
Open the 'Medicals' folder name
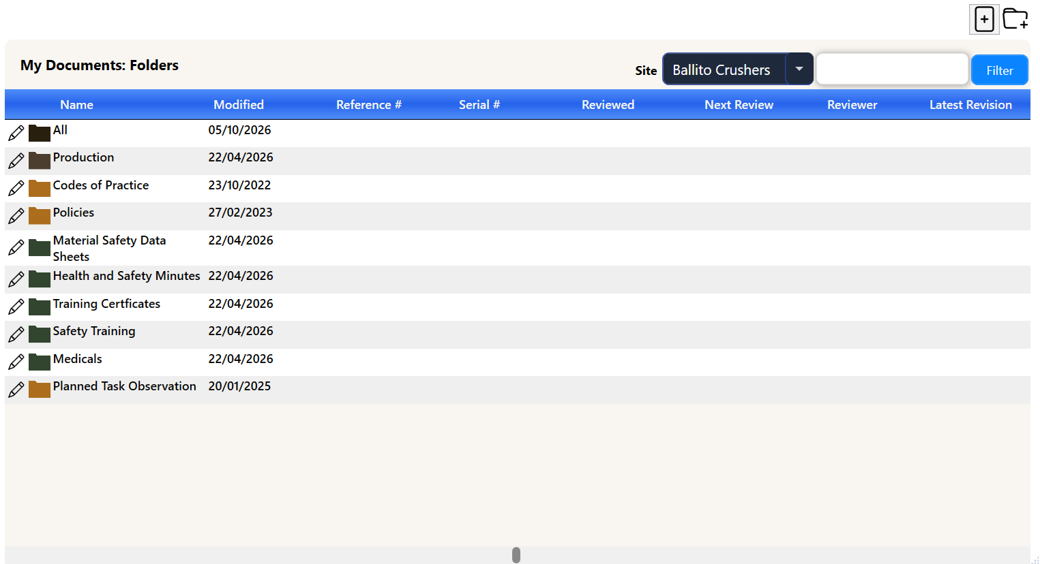point(77,359)
